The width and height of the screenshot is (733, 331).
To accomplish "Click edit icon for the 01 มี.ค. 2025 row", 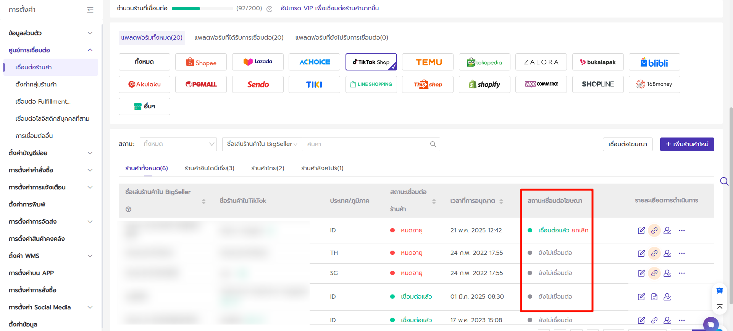I will tap(641, 297).
